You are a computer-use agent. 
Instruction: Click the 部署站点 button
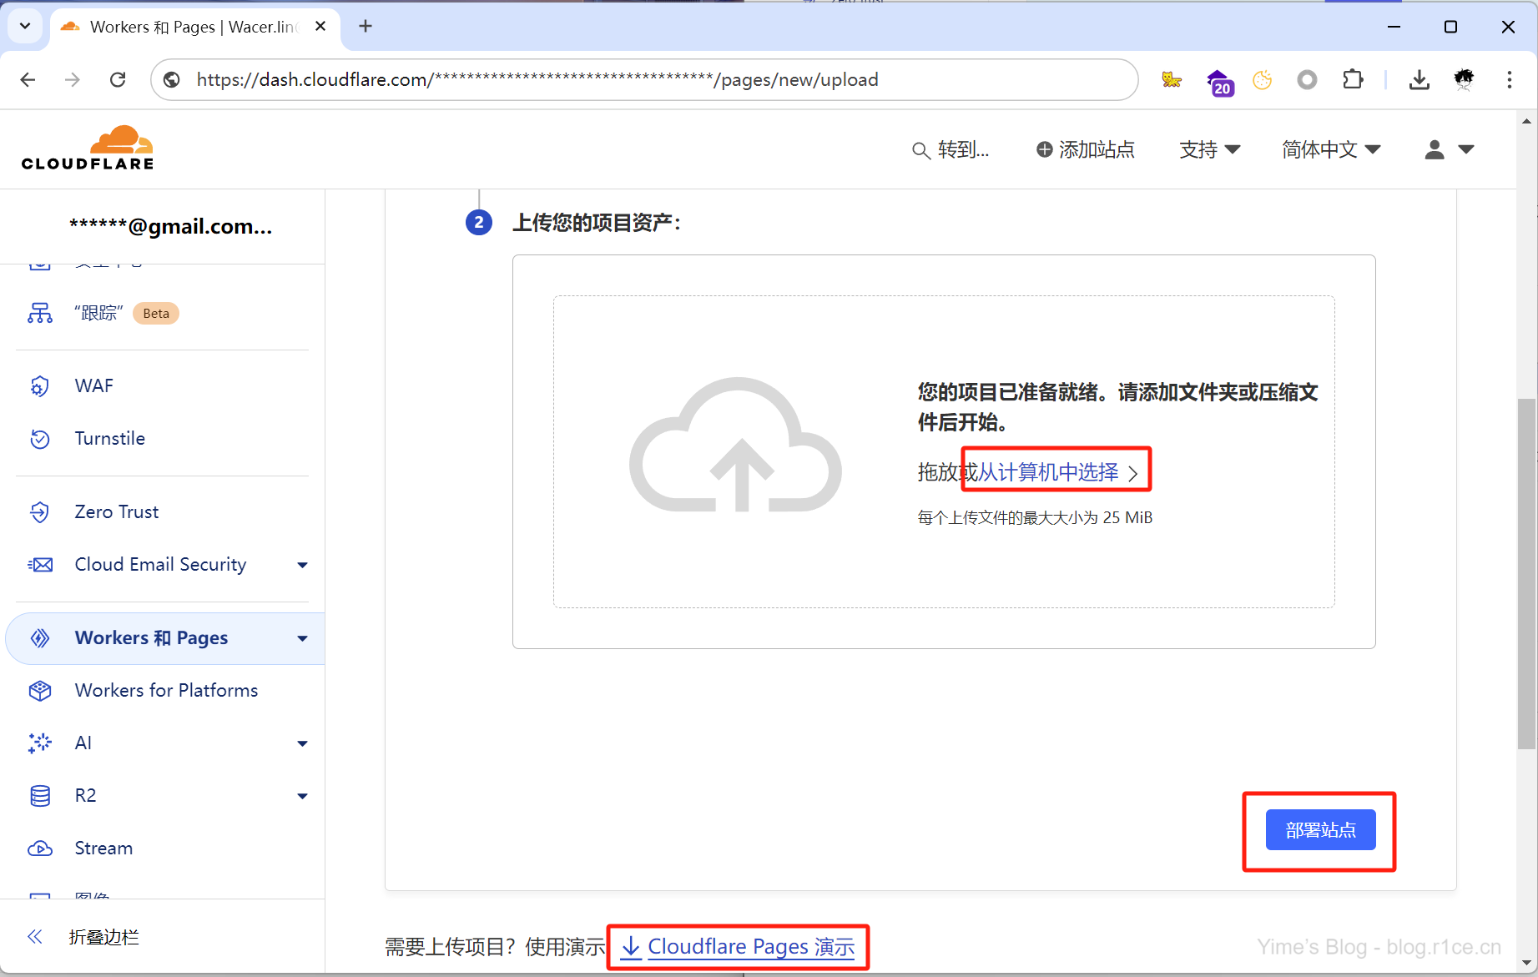(1320, 830)
